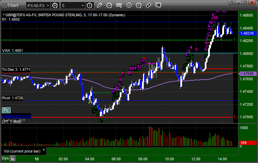The height and width of the screenshot is (163, 258).
Task: Open the pop-out window options icon
Action: (x=232, y=2)
